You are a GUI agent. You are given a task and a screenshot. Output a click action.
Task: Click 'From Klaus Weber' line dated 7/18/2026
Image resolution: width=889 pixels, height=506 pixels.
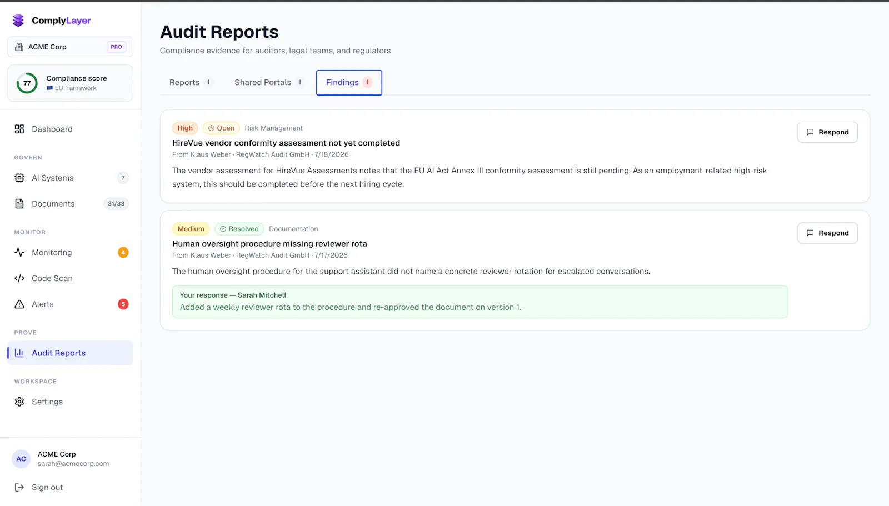[261, 155]
